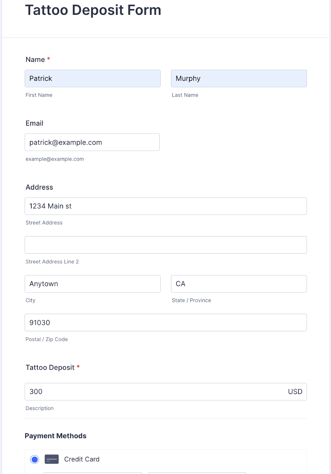Click the Tattoo Deposit amount field
This screenshot has width=331, height=474.
[154, 392]
